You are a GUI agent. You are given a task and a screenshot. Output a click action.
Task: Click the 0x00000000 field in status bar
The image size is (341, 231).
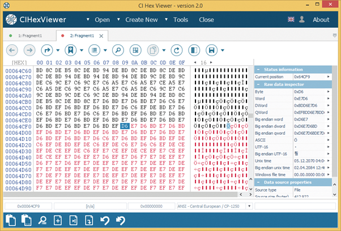click(x=151, y=206)
